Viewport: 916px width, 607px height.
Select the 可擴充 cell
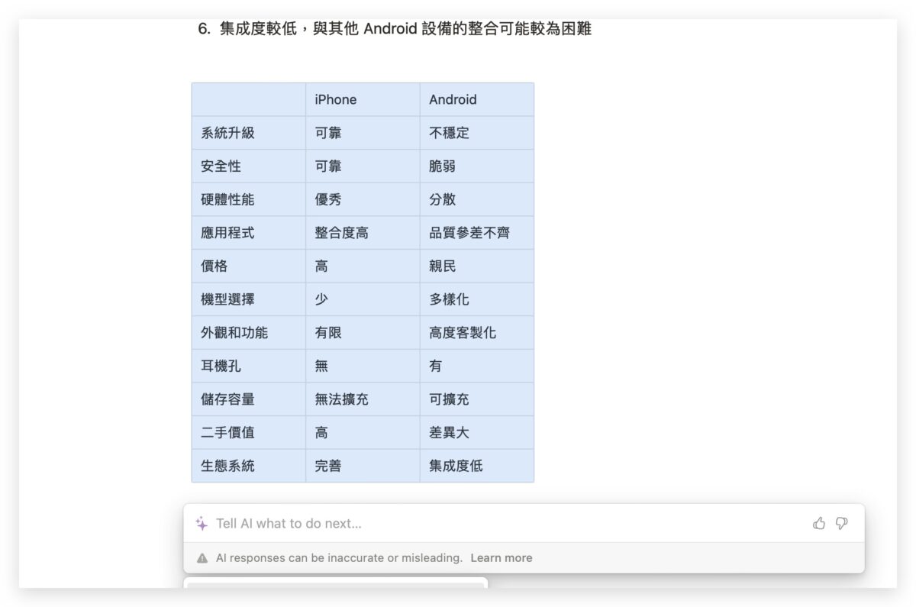coord(477,399)
